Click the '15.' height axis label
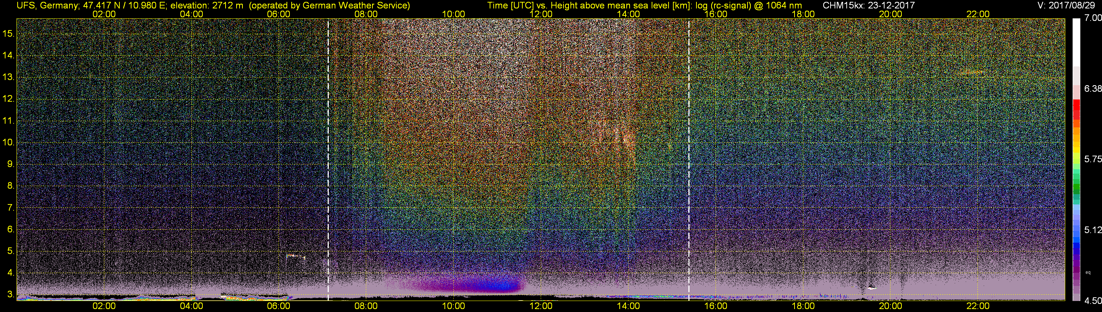This screenshot has height=312, width=1102. (x=8, y=33)
